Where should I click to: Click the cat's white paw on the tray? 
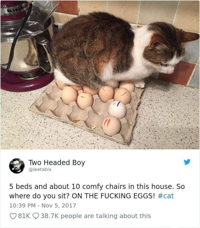[x=139, y=84]
